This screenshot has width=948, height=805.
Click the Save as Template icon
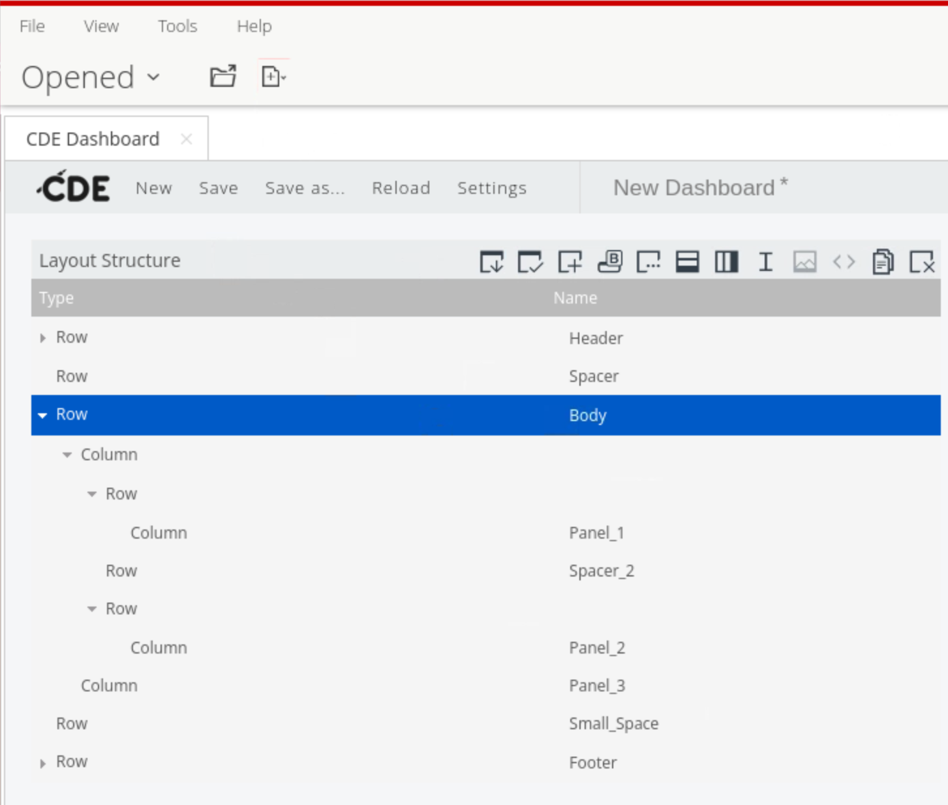point(491,262)
